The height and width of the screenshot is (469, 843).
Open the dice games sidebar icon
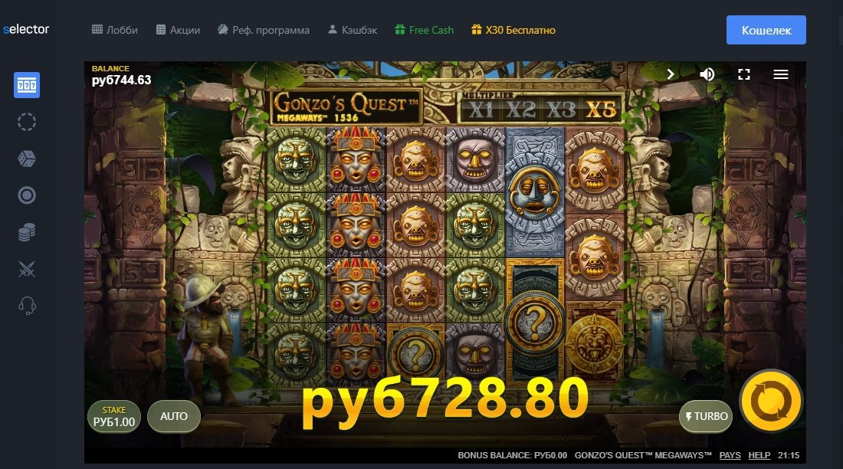pos(26,159)
